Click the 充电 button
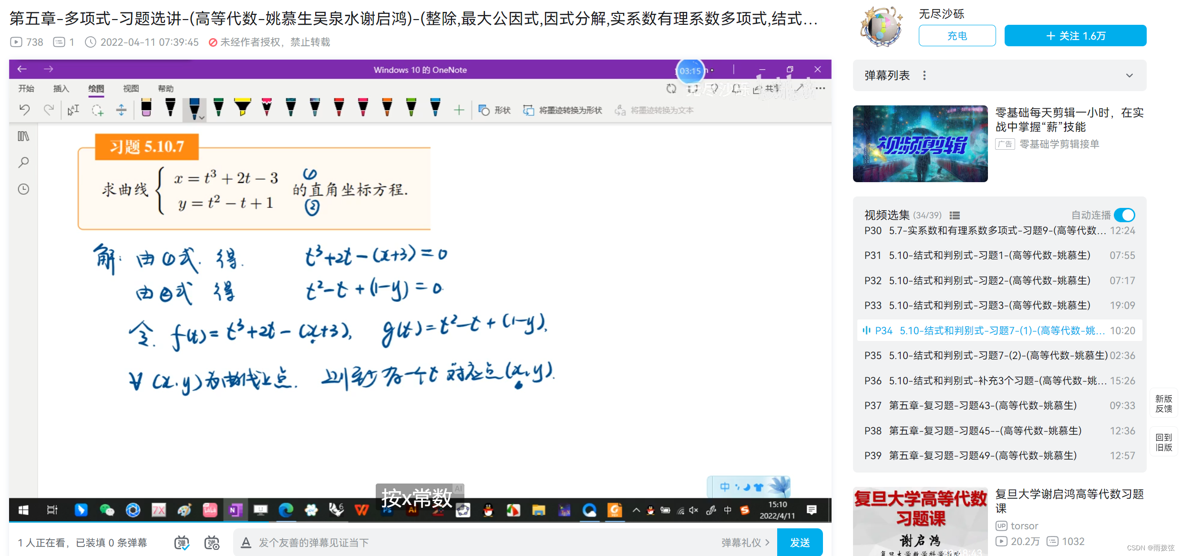 pyautogui.click(x=957, y=36)
